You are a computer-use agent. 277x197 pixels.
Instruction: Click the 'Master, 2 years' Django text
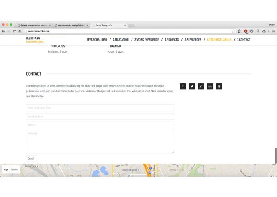[x=115, y=52]
